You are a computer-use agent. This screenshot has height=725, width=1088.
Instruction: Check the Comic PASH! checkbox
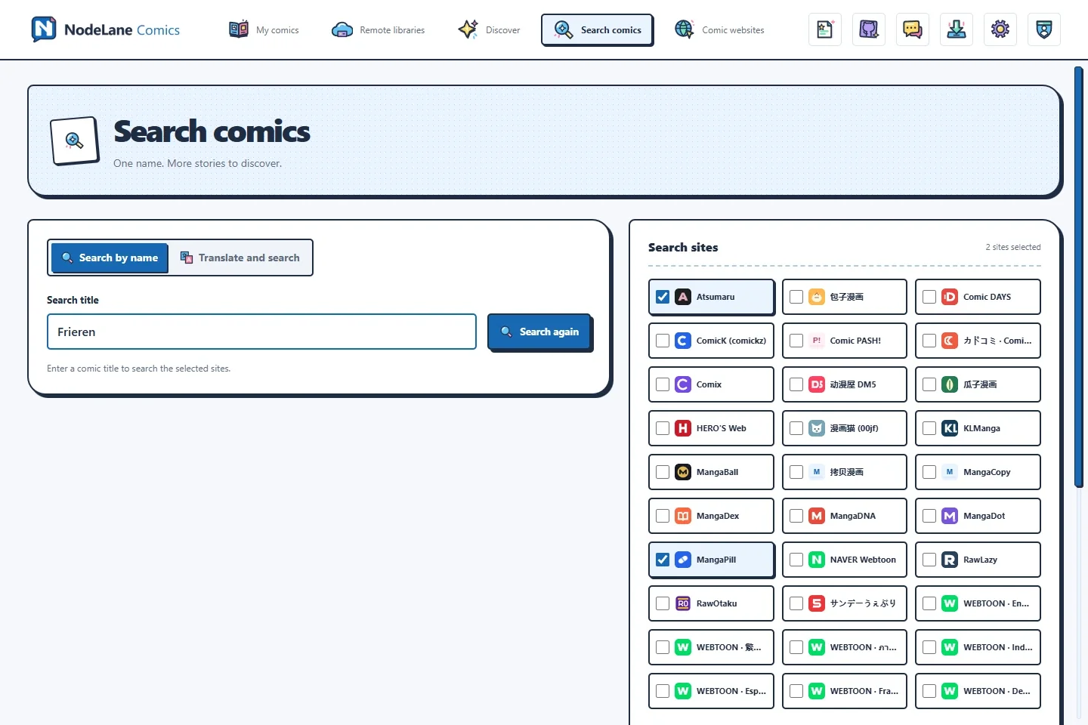pyautogui.click(x=796, y=341)
